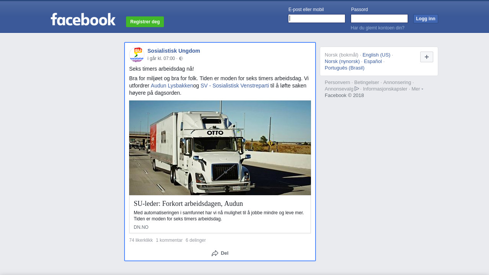The image size is (489, 275).
Task: Click the Logg inn button
Action: [x=426, y=19]
